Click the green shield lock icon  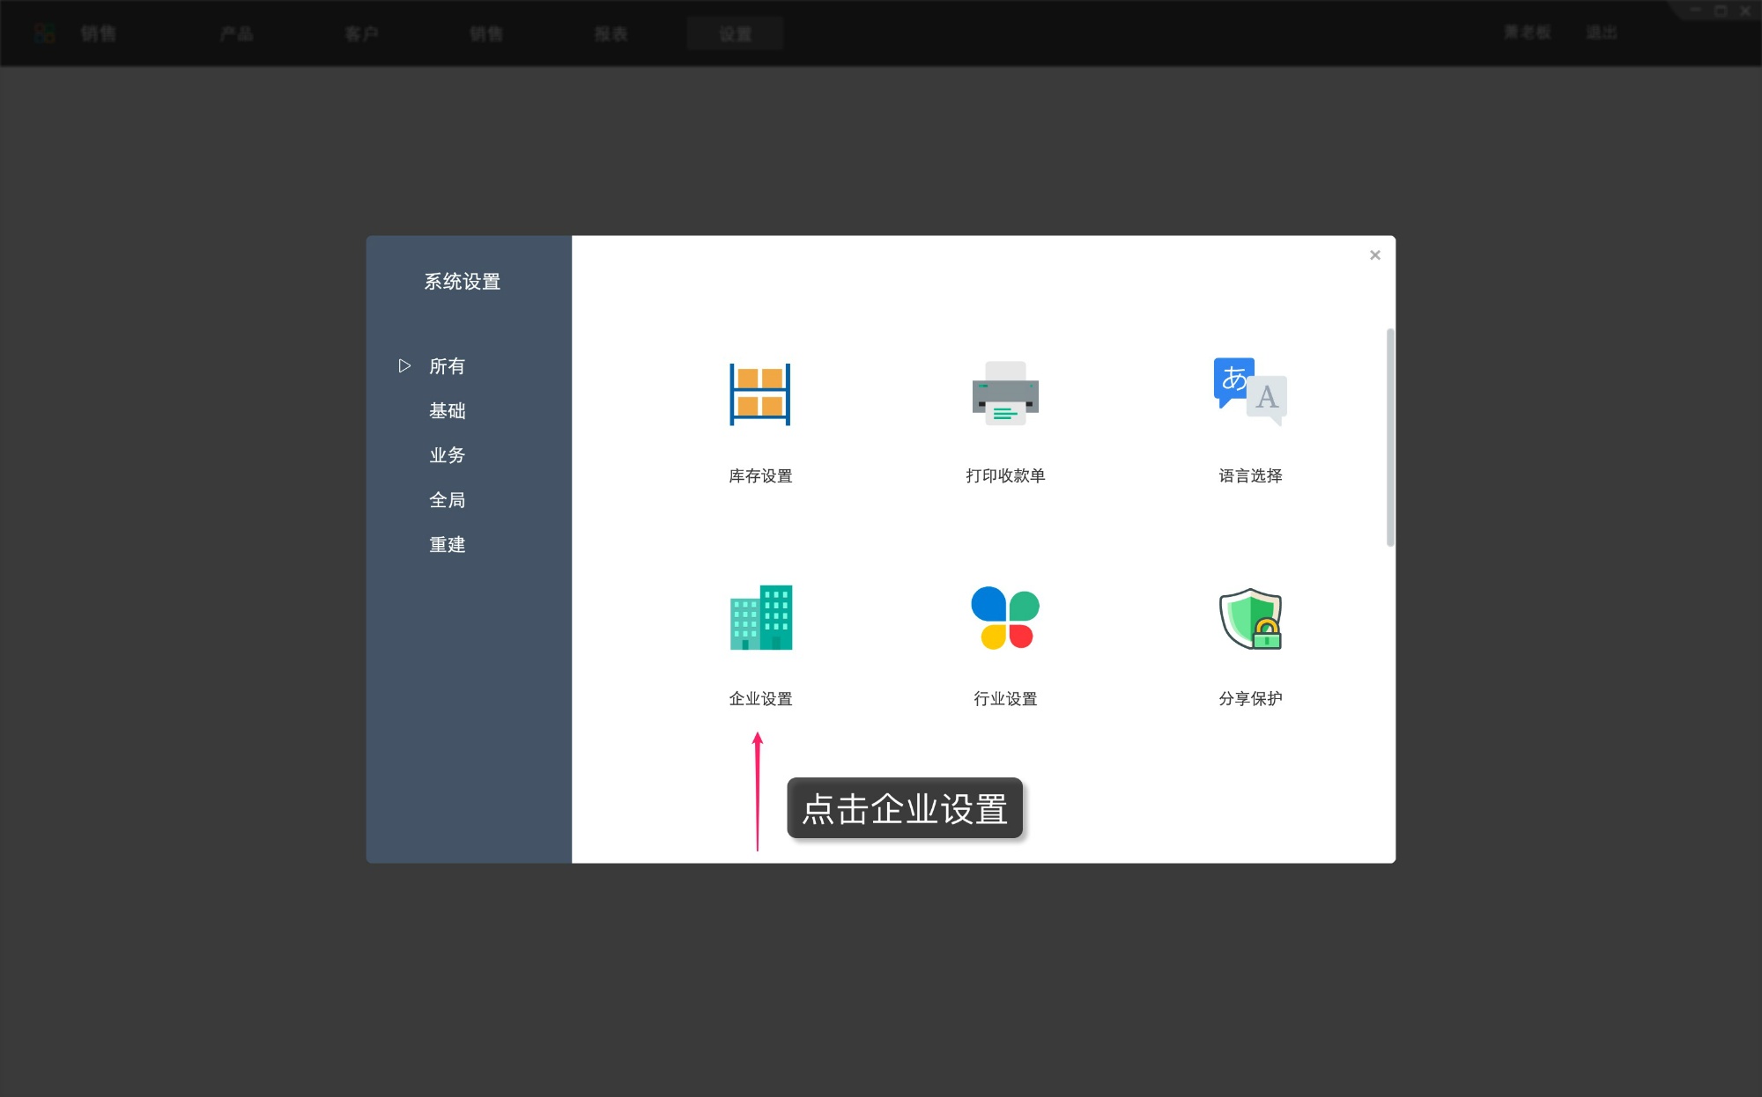click(1248, 619)
